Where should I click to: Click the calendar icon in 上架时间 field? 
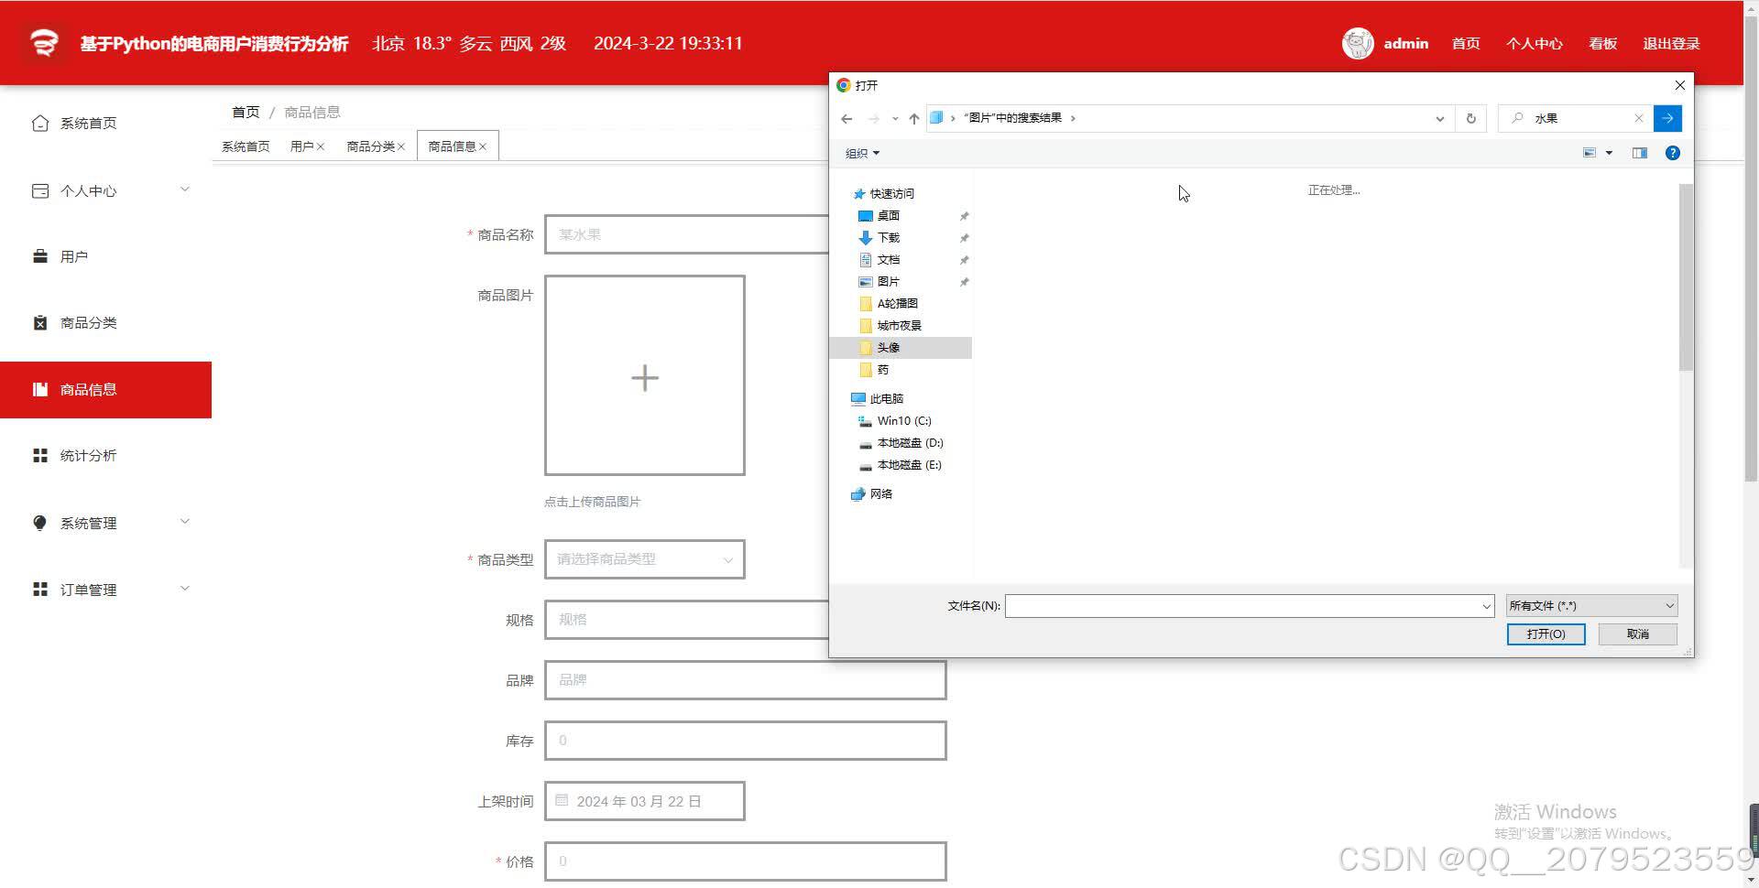point(562,800)
